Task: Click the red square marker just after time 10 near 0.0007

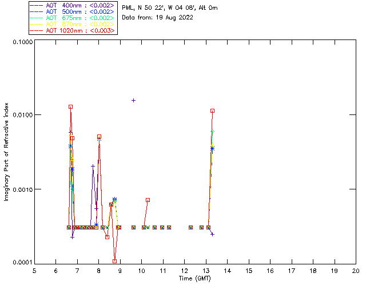Action: pos(148,200)
